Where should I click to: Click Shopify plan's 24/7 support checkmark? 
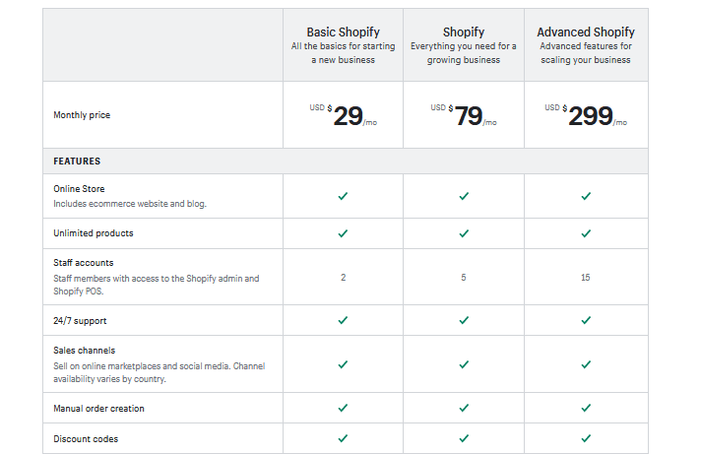464,320
